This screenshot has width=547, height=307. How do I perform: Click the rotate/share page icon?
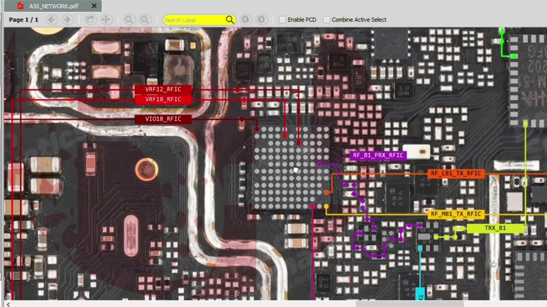(x=90, y=20)
